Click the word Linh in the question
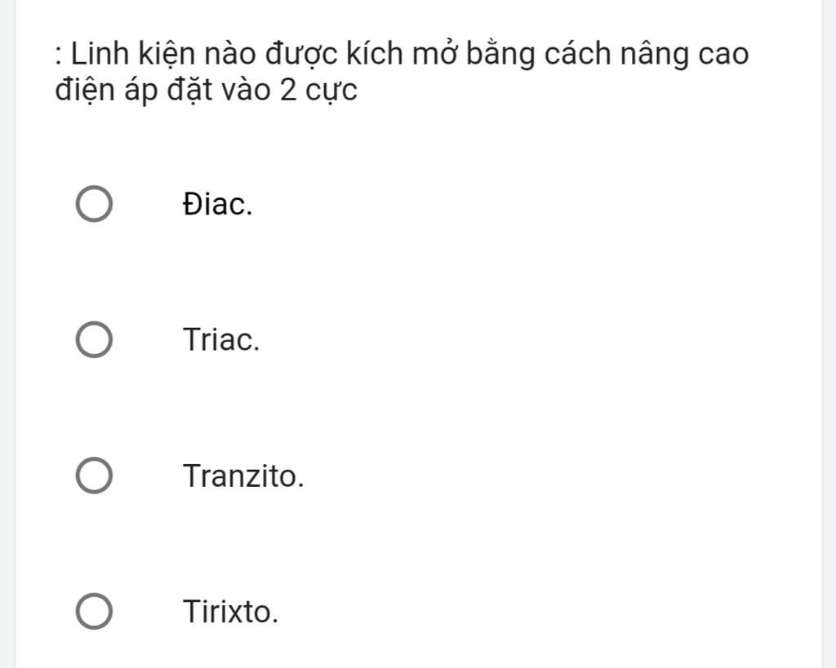This screenshot has height=668, width=836. pos(100,53)
